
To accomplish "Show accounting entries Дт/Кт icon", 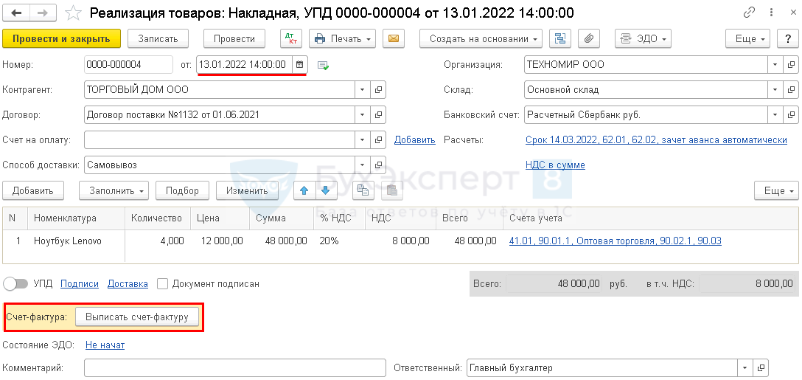I will coord(291,39).
